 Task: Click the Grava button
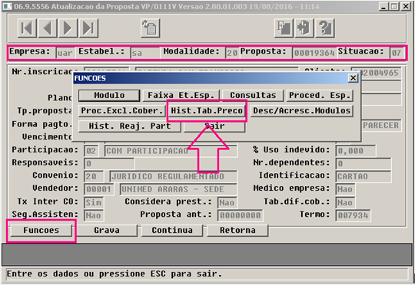[107, 231]
